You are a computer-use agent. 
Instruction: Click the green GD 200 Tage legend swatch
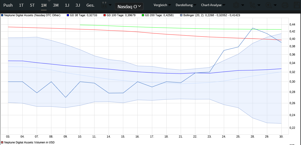pos(143,15)
